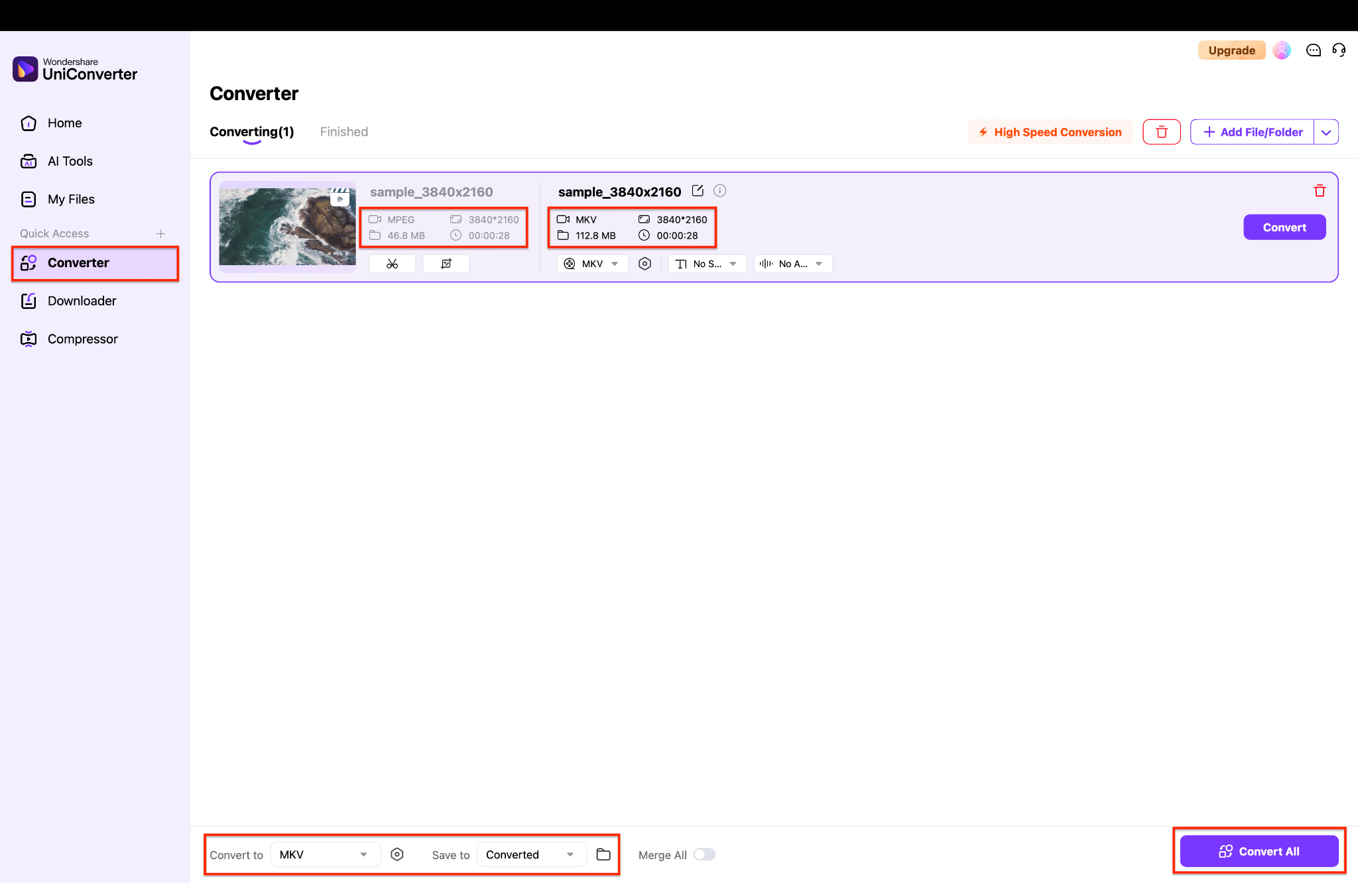
Task: Expand the No Subtitle dropdown
Action: click(x=707, y=263)
